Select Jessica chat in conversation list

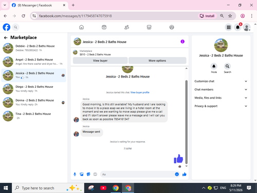coord(34,75)
